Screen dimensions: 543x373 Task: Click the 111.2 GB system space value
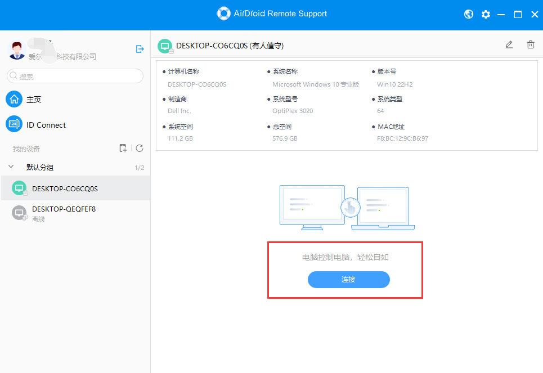coord(181,138)
